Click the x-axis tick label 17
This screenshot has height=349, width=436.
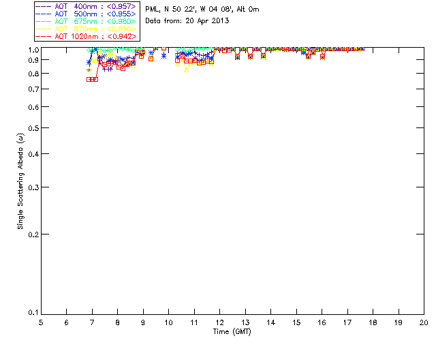pos(347,322)
